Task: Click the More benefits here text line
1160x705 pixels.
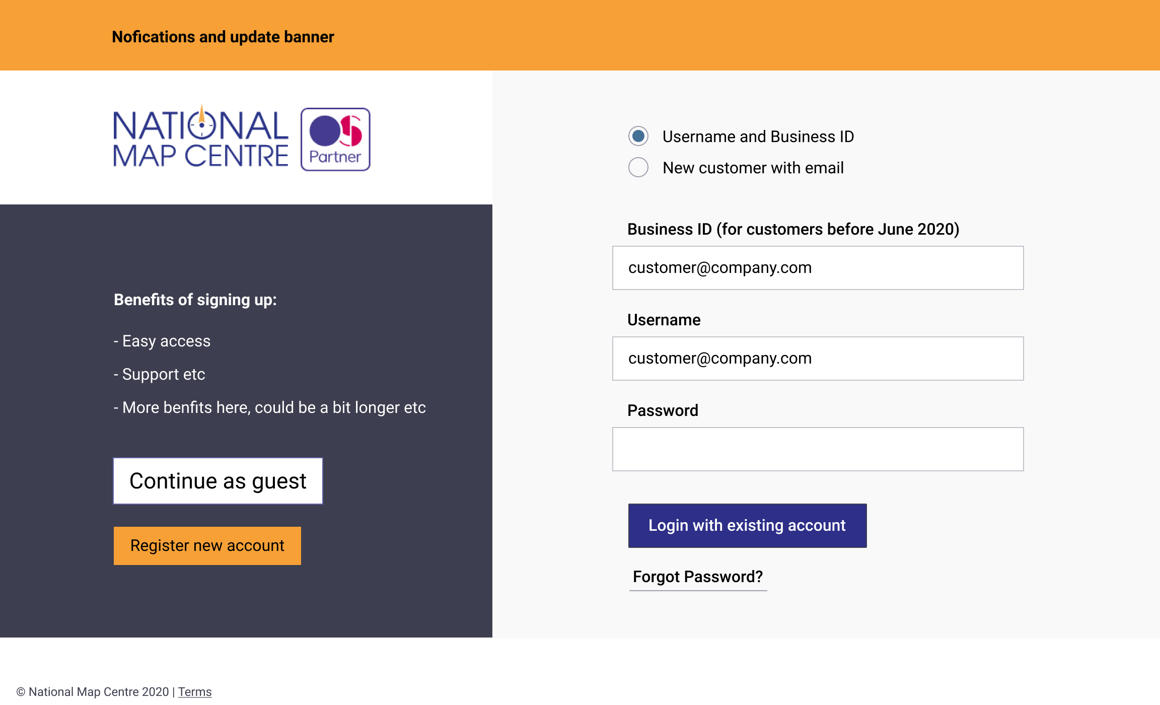Action: [269, 407]
